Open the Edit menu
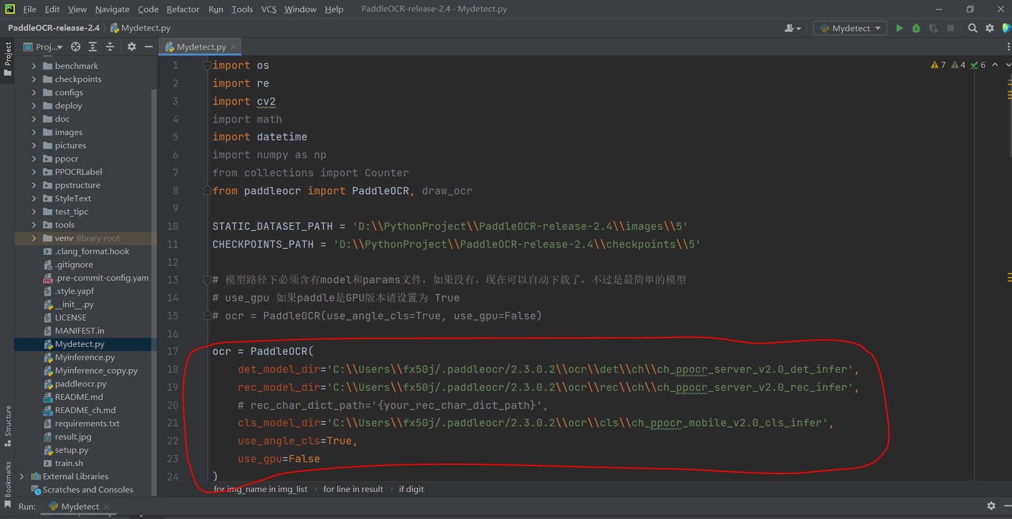Screen dimensions: 1012x519 [52, 9]
